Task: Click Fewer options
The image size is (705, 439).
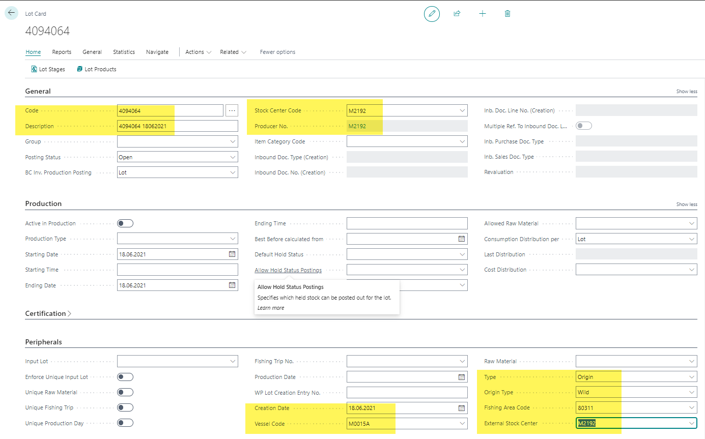Action: [277, 52]
